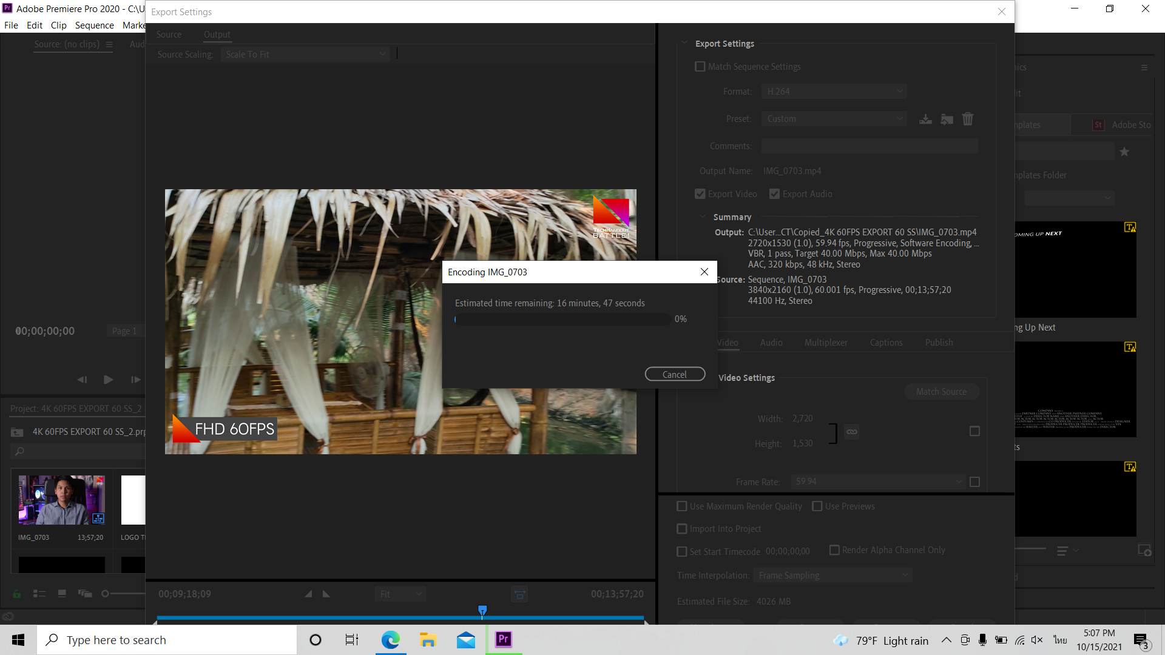Open the Clip menu
The height and width of the screenshot is (655, 1165).
point(58,25)
